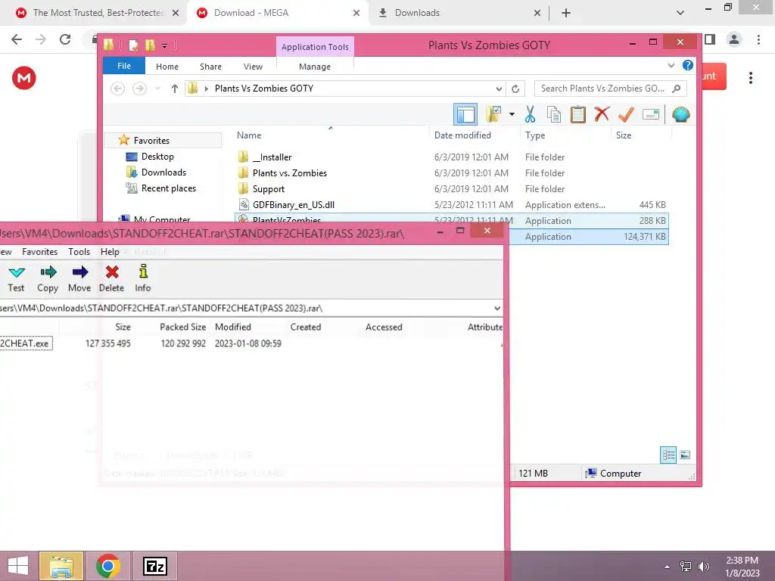Viewport: 775px width, 581px height.
Task: Open the Favorites menu in 7-Zip
Action: pos(39,251)
